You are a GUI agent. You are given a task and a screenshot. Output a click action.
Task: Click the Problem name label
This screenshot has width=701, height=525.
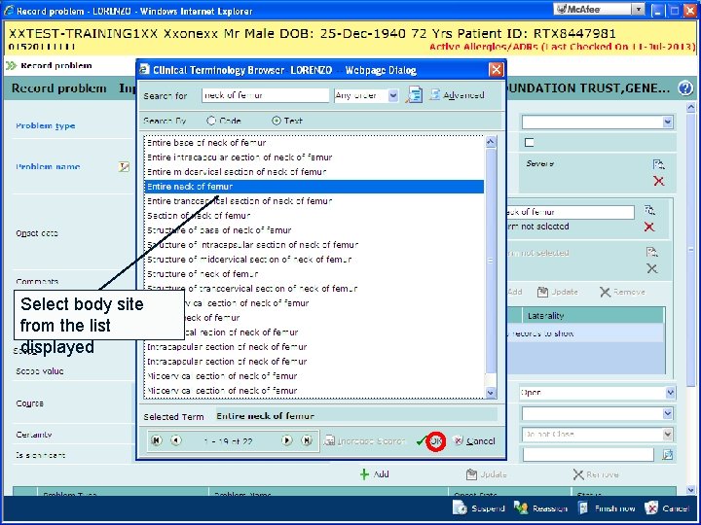(x=48, y=167)
